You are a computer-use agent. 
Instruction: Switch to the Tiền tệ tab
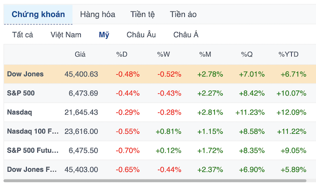tap(142, 15)
